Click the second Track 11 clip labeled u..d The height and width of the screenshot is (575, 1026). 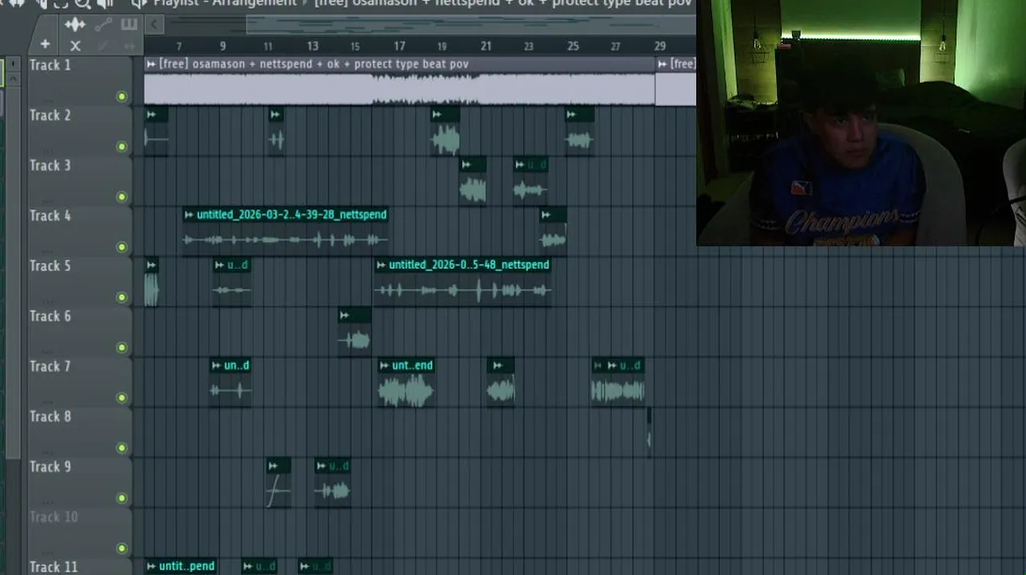[259, 566]
